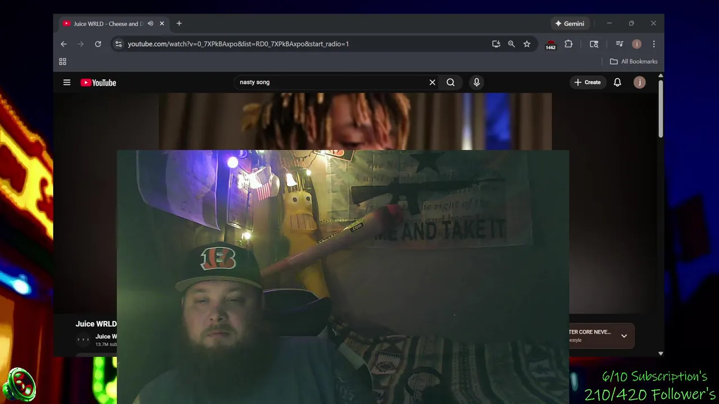Image resolution: width=719 pixels, height=404 pixels.
Task: Open the apps grid on bookmarks bar
Action: tap(63, 62)
